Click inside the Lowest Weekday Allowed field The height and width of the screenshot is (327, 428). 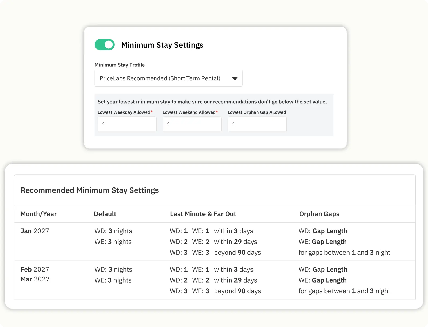point(127,124)
